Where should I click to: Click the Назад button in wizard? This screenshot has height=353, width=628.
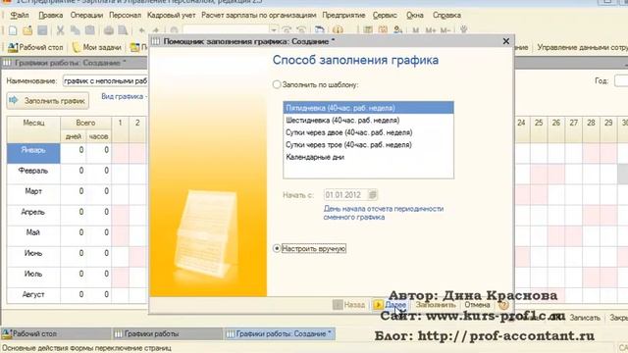[x=349, y=305]
